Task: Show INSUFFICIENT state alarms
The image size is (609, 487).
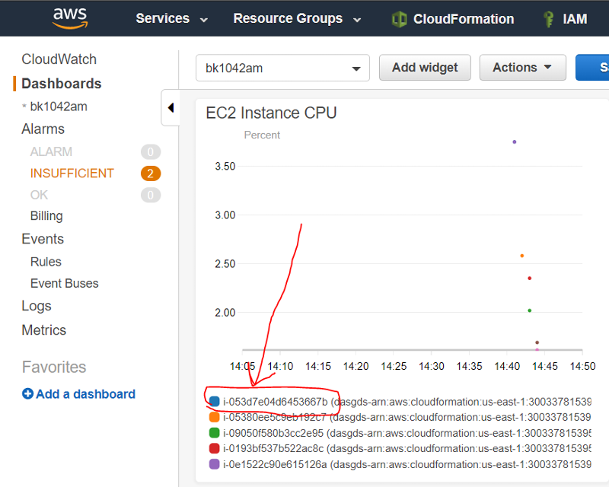Action: tap(72, 173)
